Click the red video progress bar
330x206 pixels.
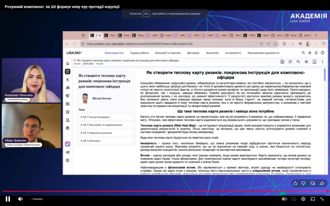[161, 191]
